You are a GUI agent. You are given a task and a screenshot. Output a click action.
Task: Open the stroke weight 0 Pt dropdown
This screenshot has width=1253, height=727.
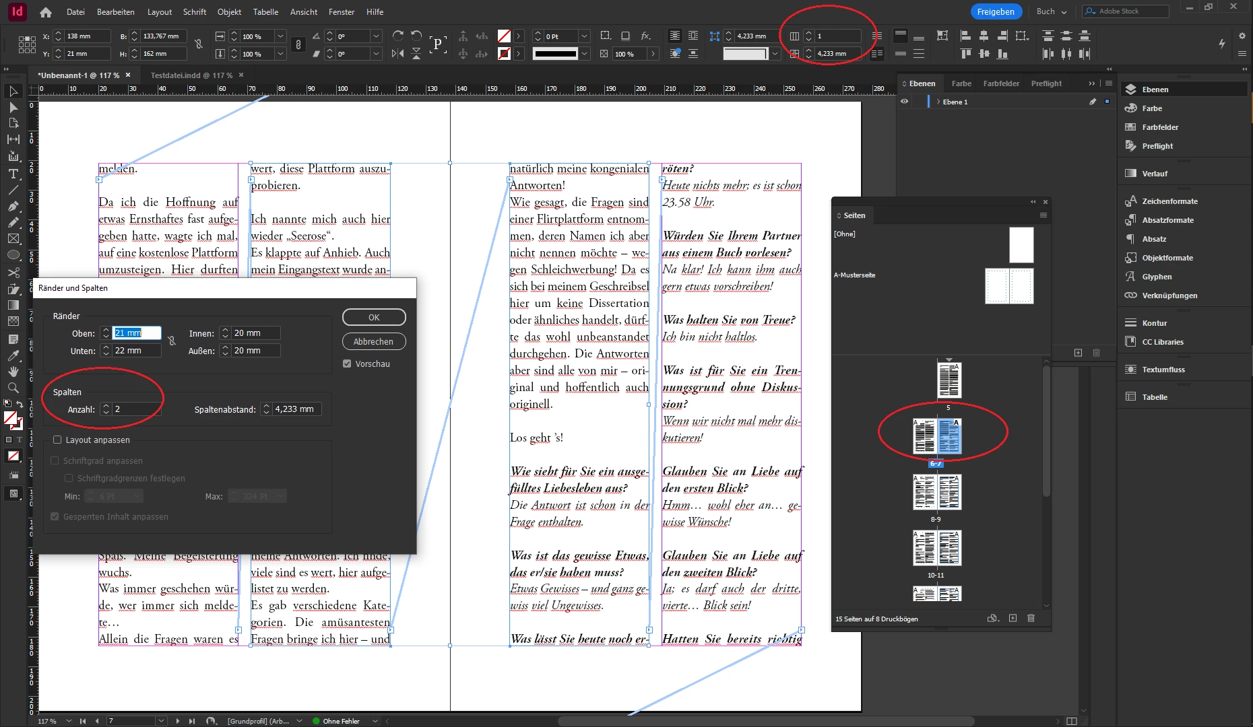click(584, 36)
